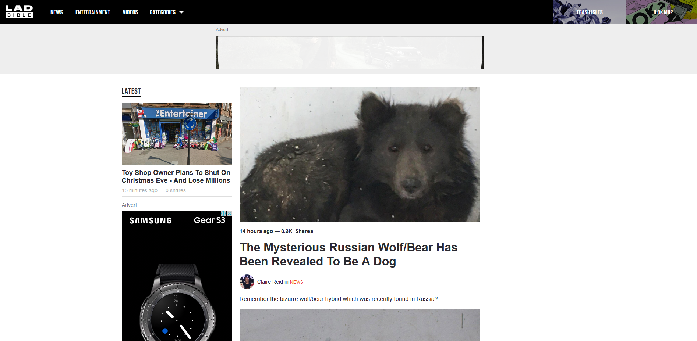Go to the Videos section
Image resolution: width=697 pixels, height=341 pixels.
(130, 12)
